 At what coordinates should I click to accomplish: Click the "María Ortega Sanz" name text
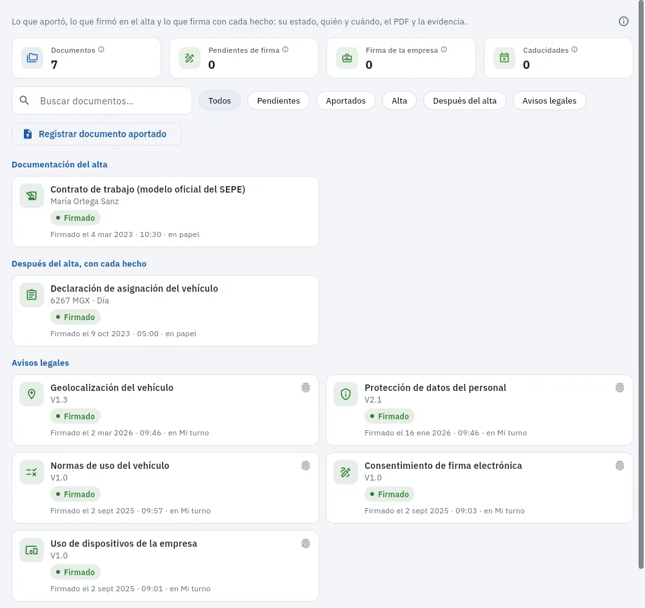(x=84, y=202)
